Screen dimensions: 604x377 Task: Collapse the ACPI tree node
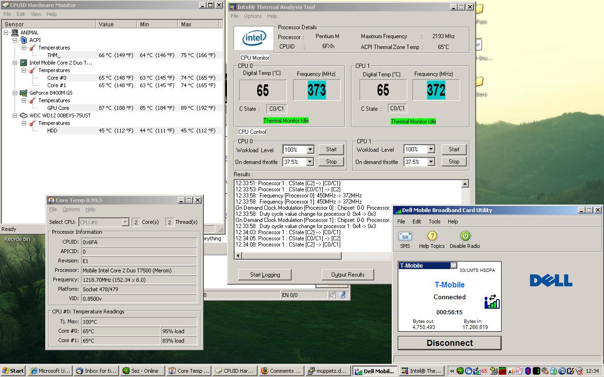[x=15, y=40]
